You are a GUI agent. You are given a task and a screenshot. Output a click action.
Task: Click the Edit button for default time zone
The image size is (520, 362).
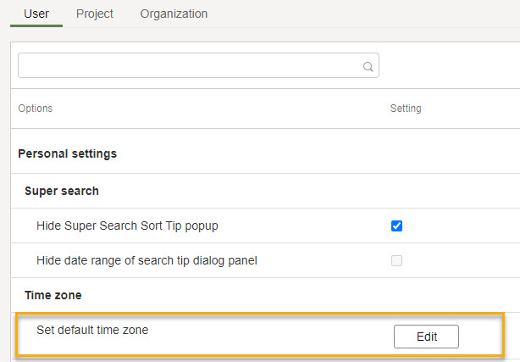[x=427, y=337]
